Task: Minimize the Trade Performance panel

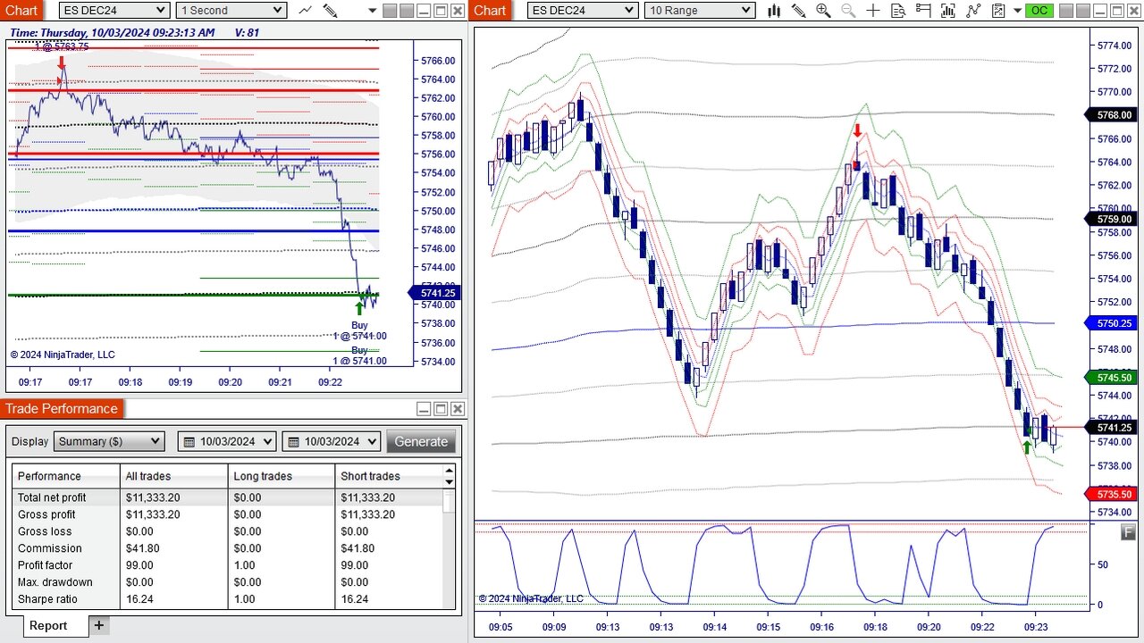Action: (x=424, y=409)
